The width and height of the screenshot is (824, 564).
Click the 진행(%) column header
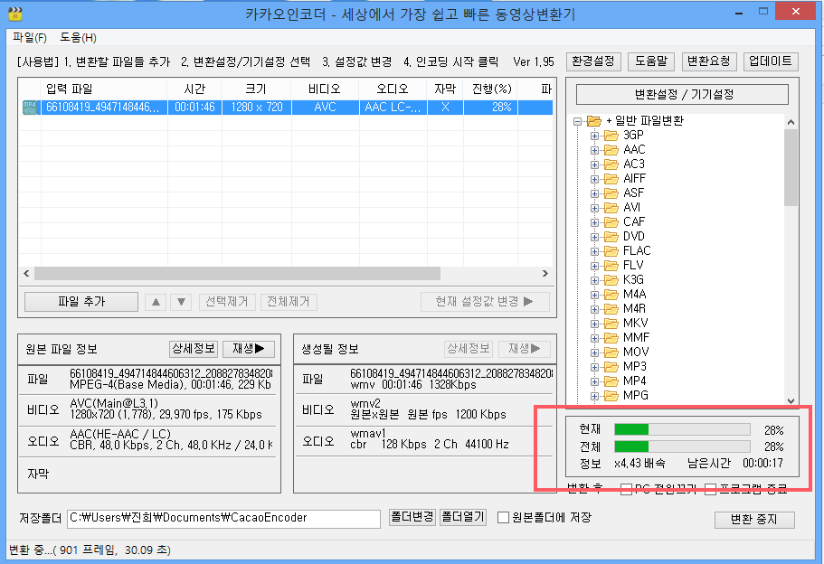[x=491, y=89]
